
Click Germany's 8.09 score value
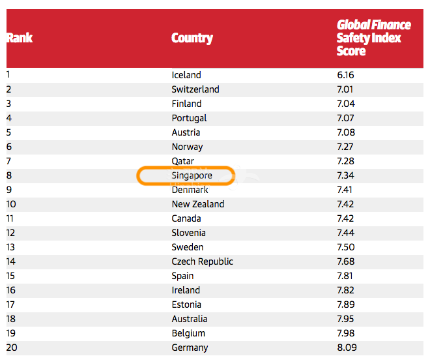tap(346, 348)
